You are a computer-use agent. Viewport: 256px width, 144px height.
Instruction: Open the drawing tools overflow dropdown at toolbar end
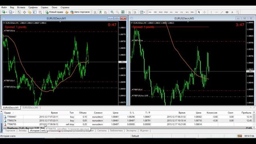click(x=238, y=12)
